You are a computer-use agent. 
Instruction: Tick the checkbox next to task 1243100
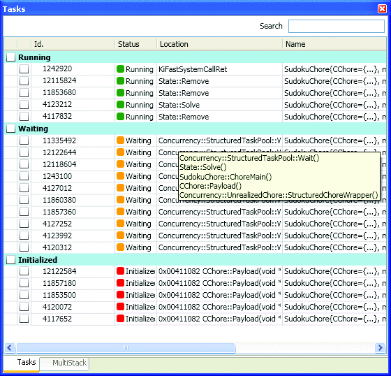coord(24,176)
